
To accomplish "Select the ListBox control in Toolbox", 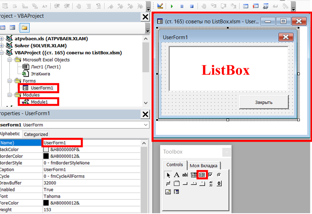I will [202, 175].
